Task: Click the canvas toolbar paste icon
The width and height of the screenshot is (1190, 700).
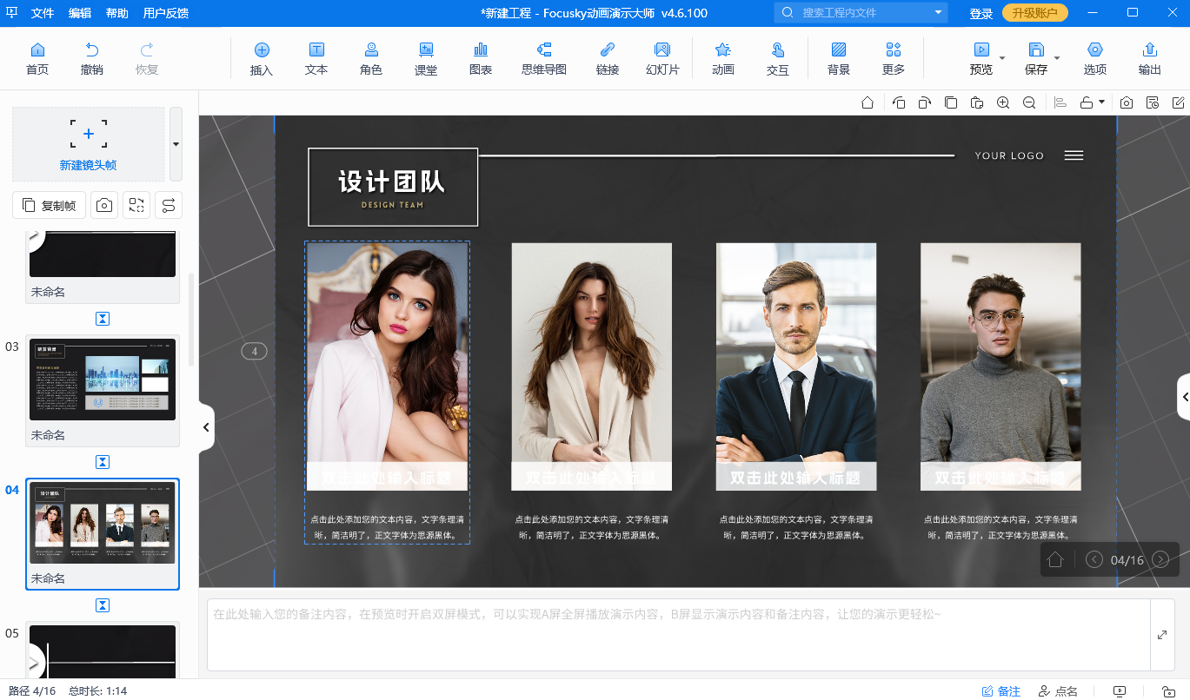Action: [977, 102]
